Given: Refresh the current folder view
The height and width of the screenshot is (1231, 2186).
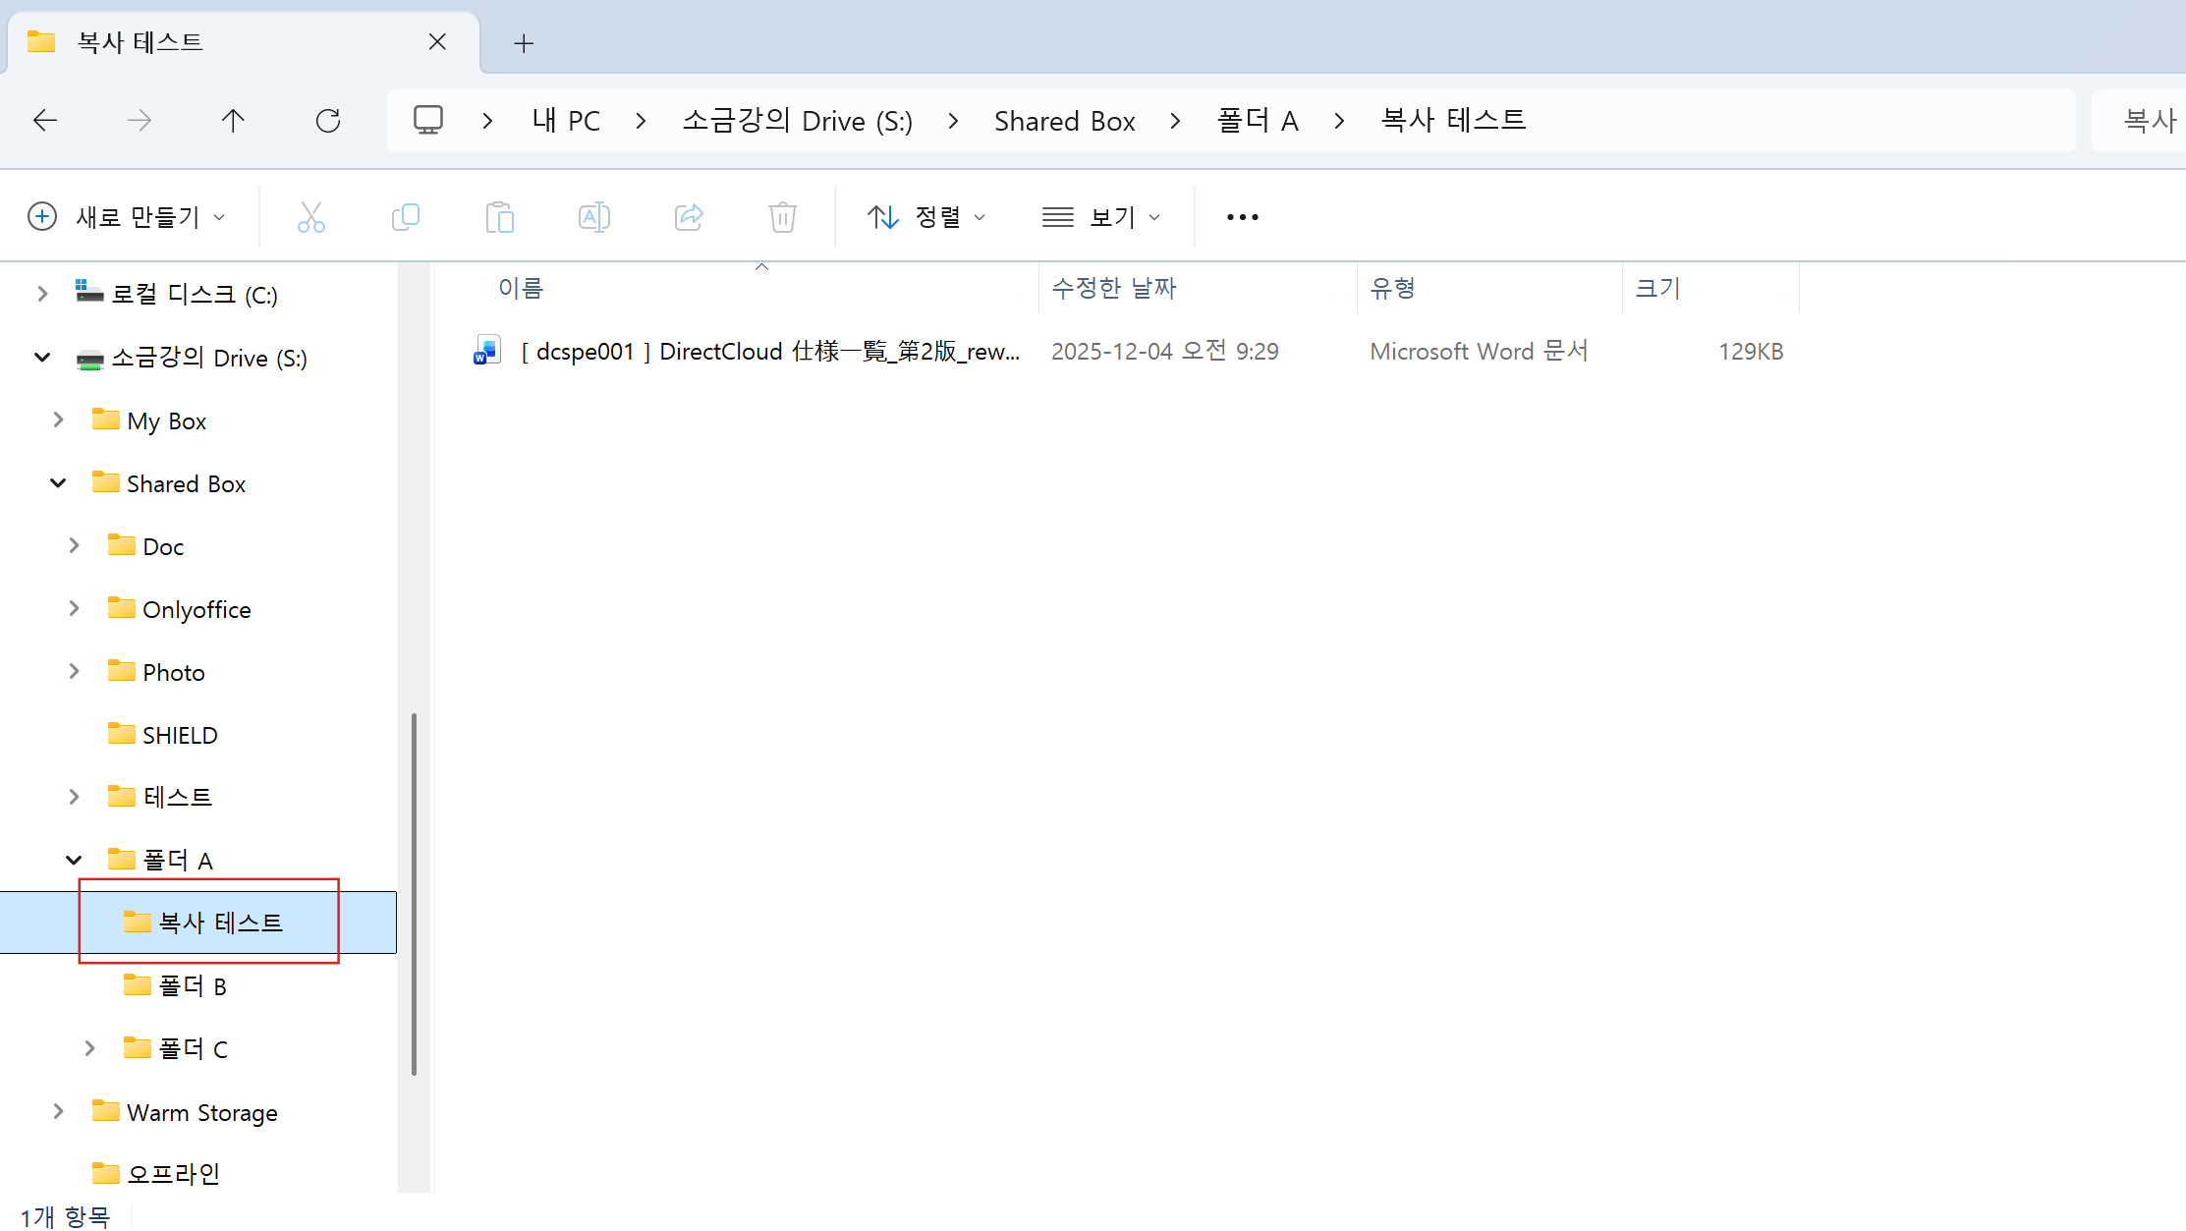Looking at the screenshot, I should tap(328, 121).
